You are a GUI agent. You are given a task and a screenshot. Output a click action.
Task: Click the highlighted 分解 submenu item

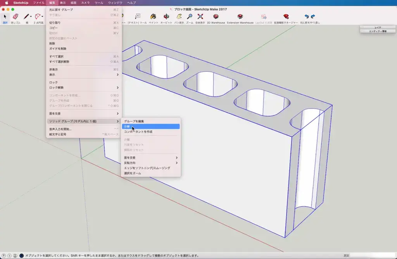151,126
